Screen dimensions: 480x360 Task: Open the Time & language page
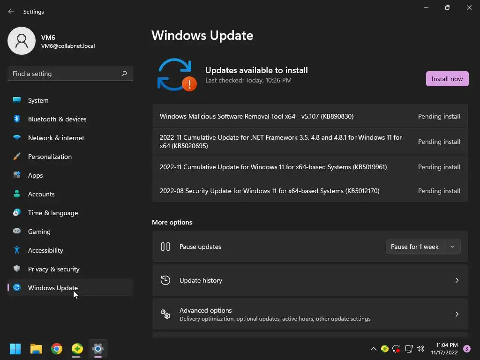tap(70, 213)
